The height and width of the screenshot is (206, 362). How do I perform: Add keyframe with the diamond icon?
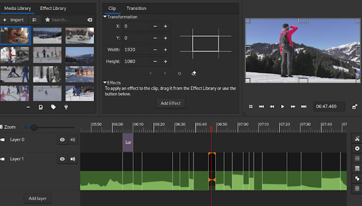pyautogui.click(x=179, y=73)
